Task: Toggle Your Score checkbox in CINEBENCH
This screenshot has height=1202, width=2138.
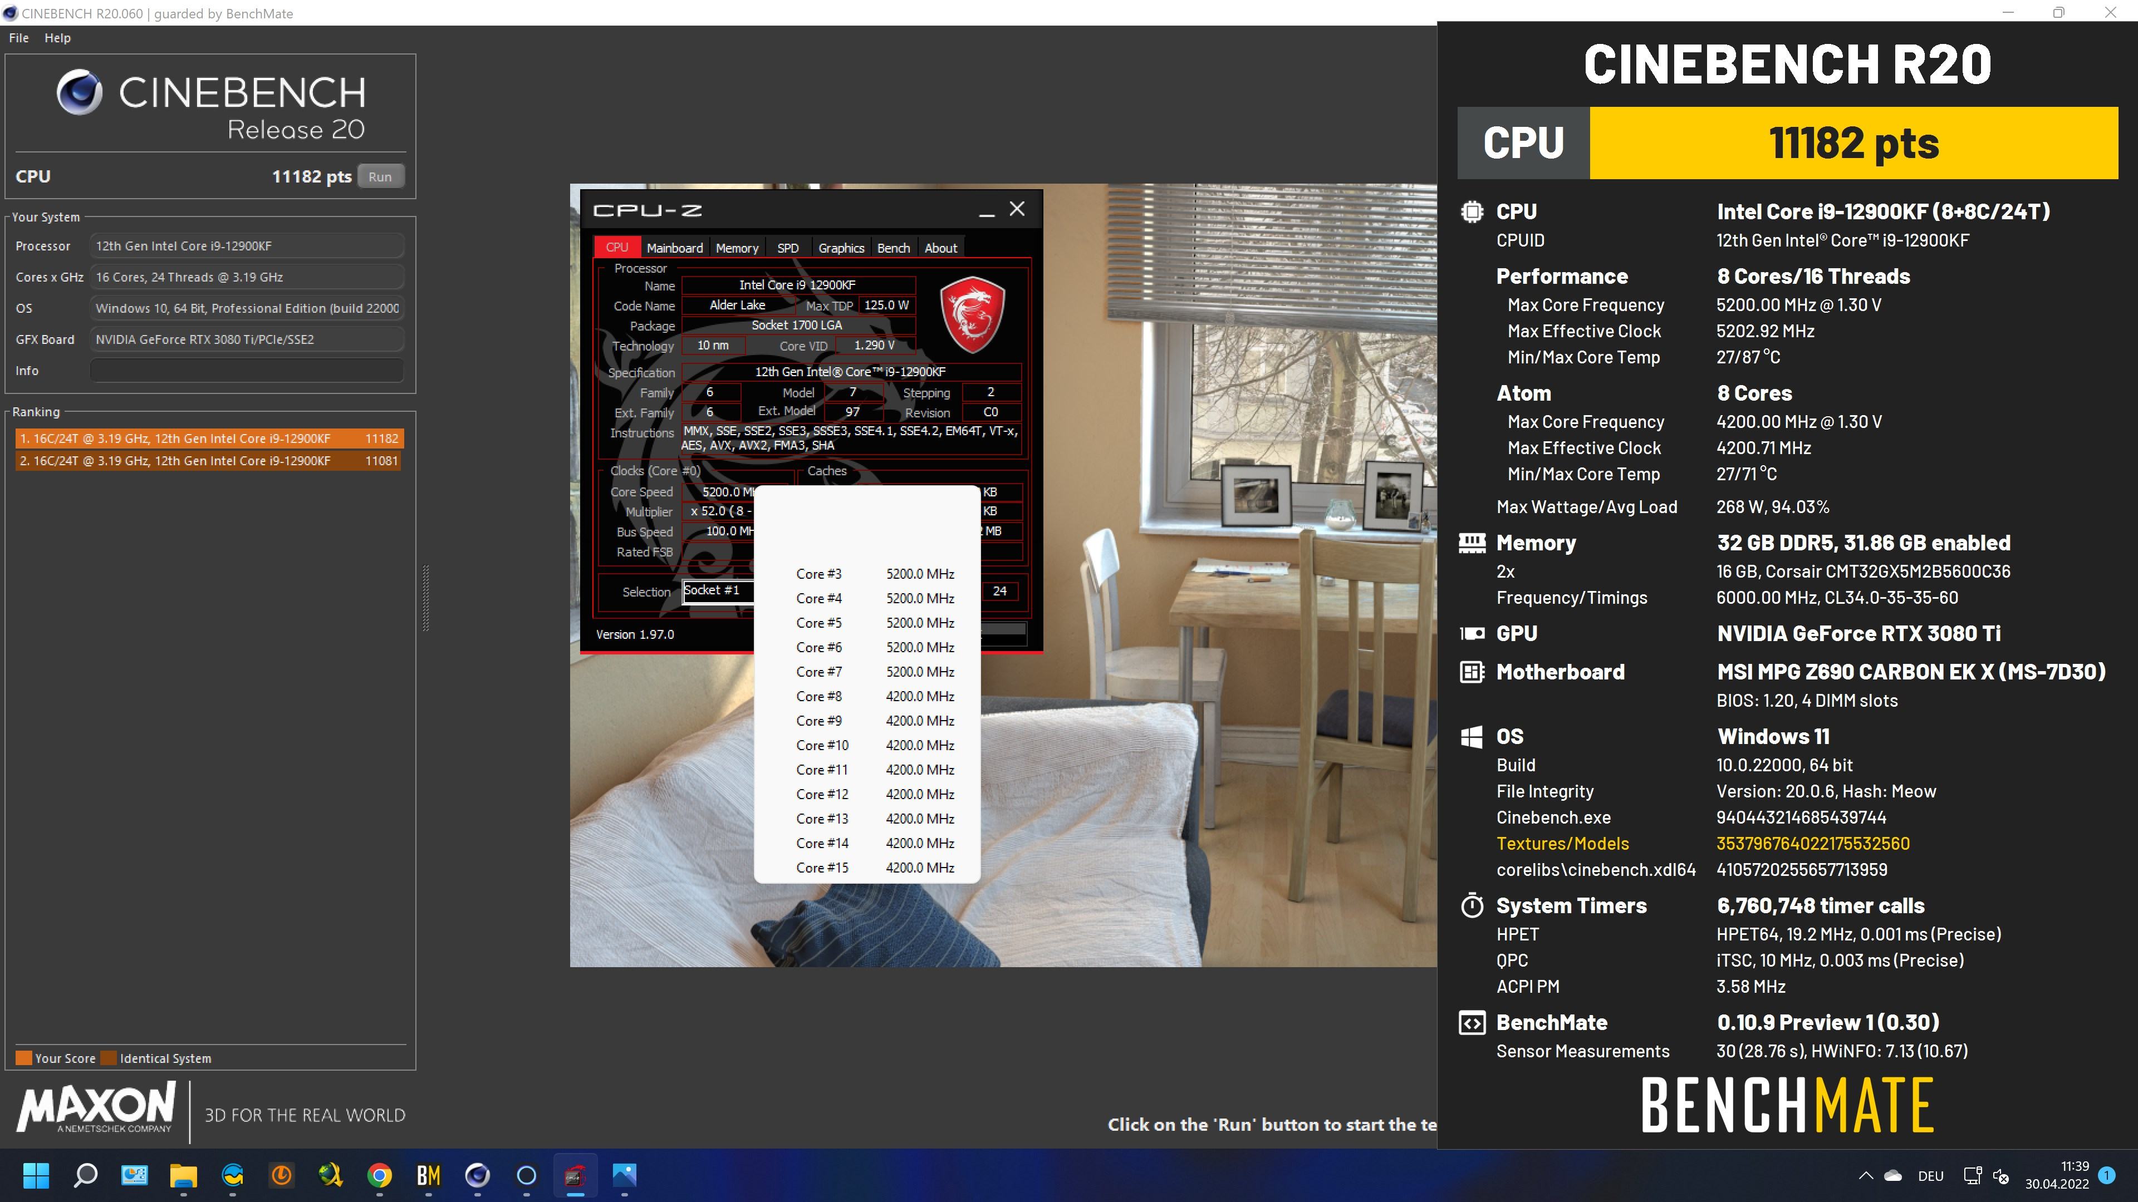Action: tap(22, 1057)
